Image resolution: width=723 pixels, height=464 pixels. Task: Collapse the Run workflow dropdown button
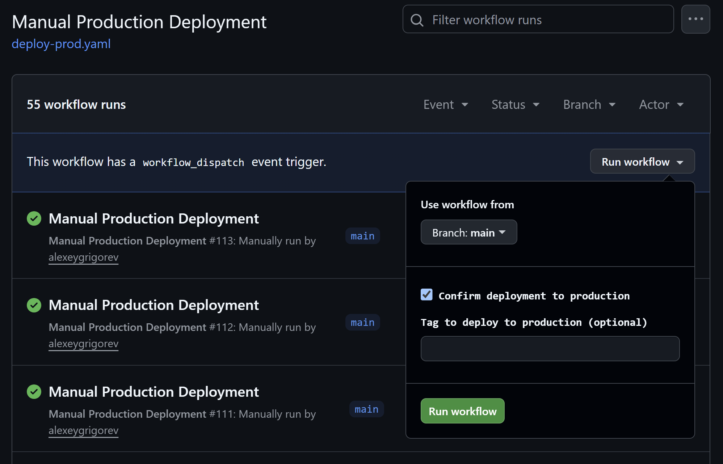pyautogui.click(x=642, y=161)
